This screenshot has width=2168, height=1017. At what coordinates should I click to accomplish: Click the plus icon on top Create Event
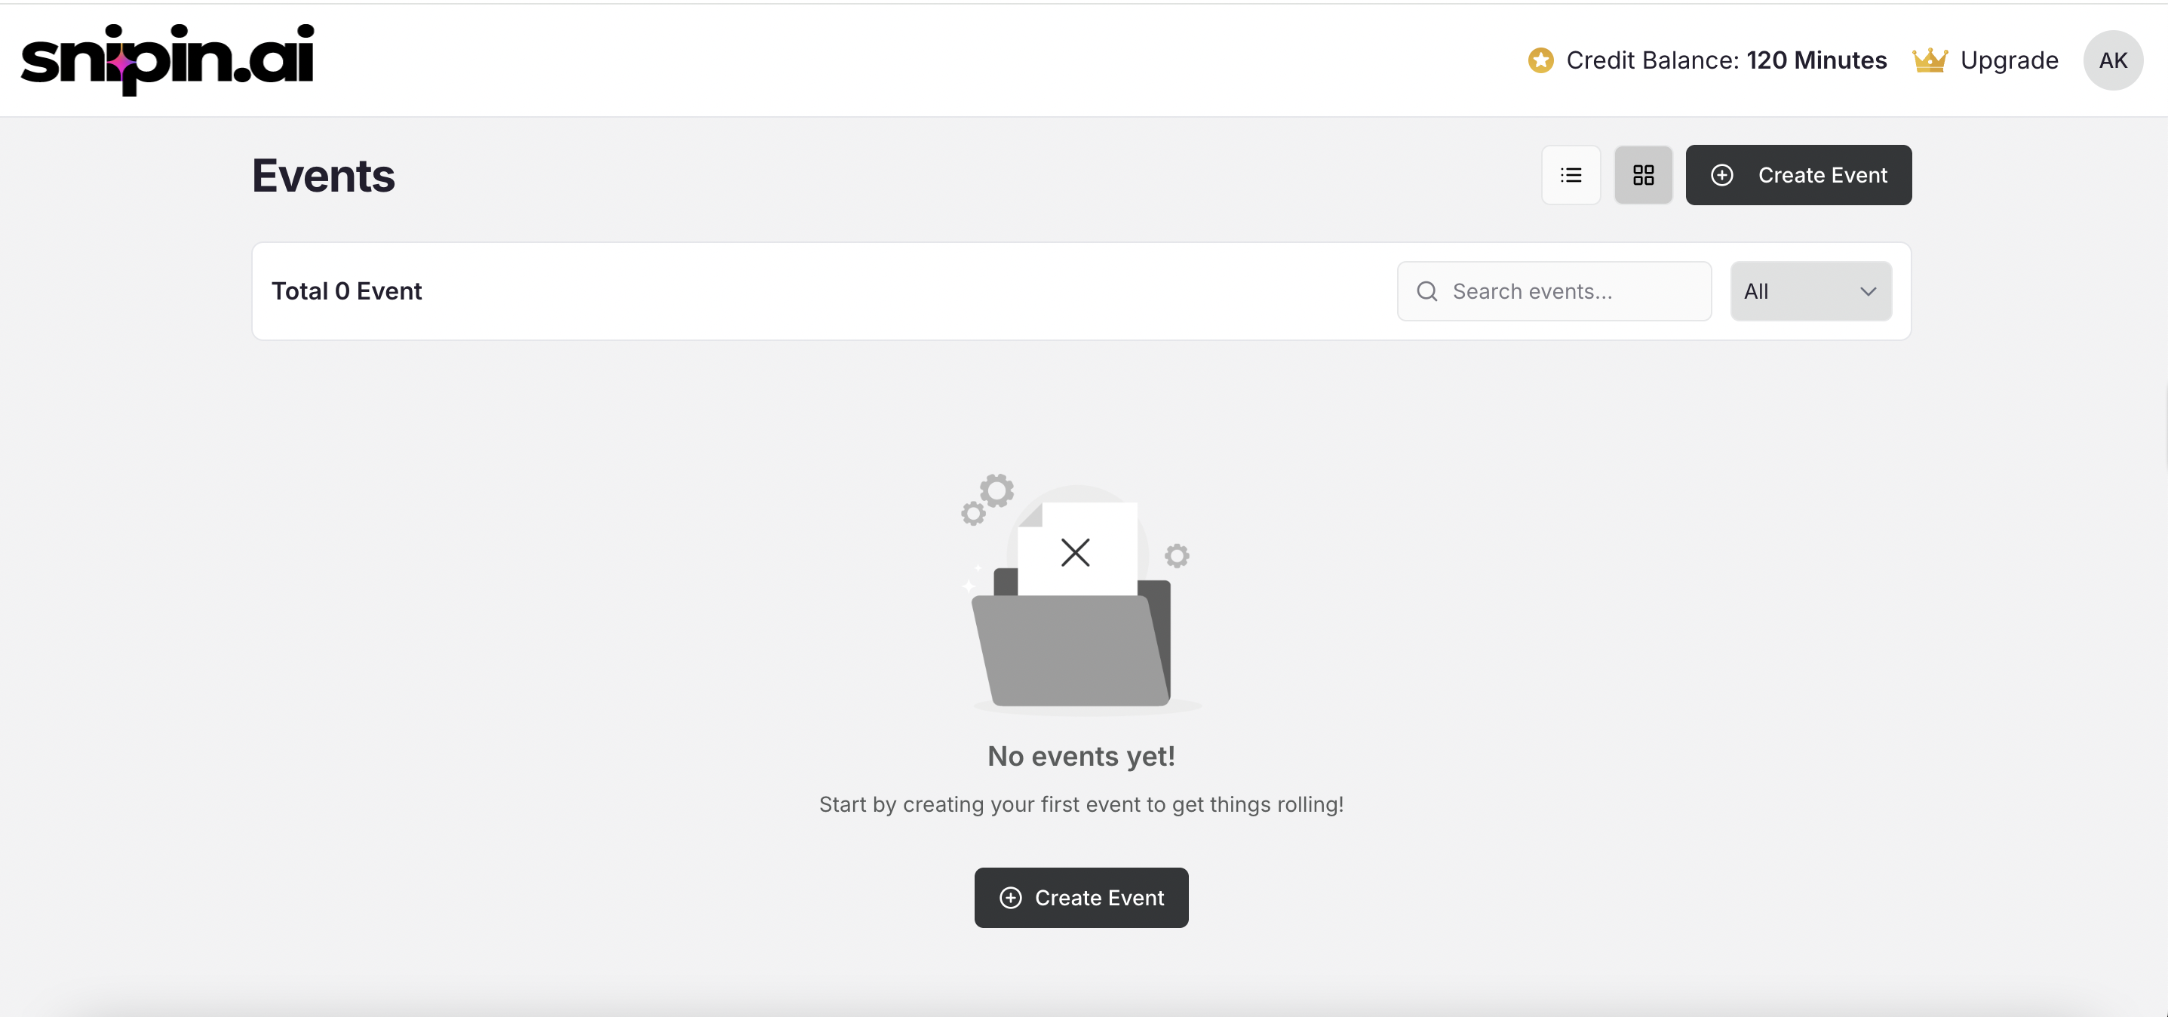(1723, 175)
